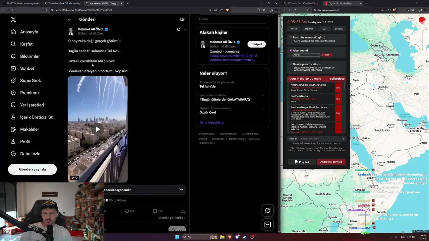The width and height of the screenshot is (429, 241).
Task: Open more options for Tel Aviv'de trend
Action: [264, 83]
